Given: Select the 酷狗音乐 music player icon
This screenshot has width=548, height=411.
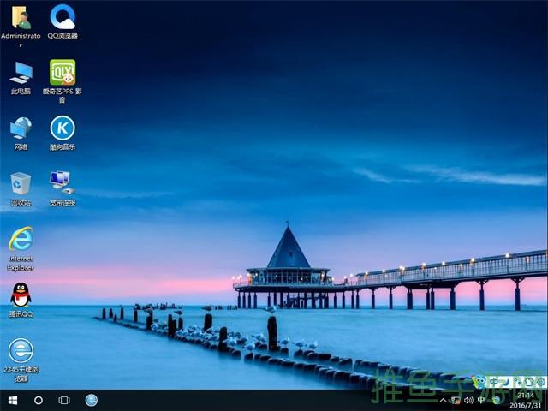Looking at the screenshot, I should [63, 128].
